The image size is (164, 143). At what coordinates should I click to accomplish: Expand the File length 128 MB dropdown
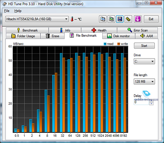pos(144,81)
